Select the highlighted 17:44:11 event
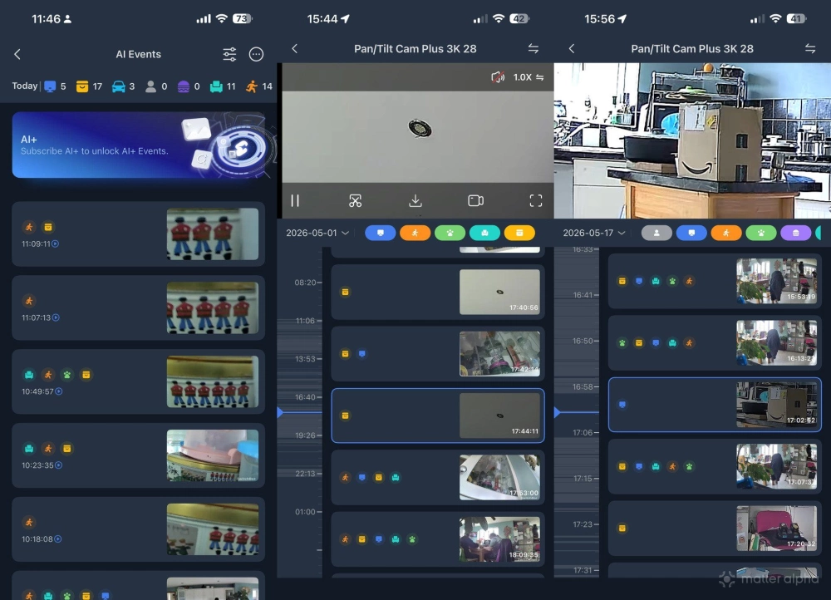831x600 pixels. click(438, 416)
